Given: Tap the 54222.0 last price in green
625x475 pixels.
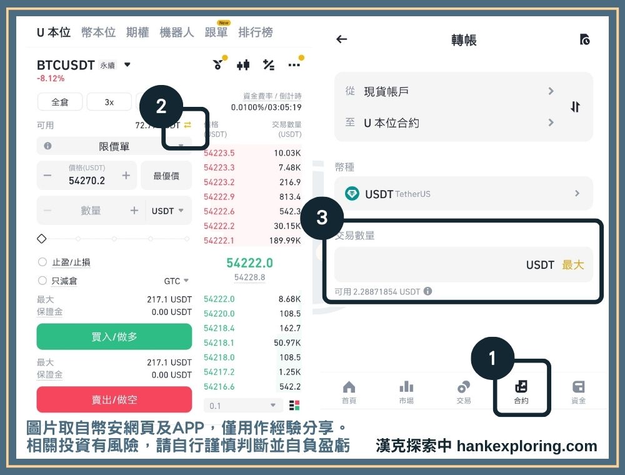Looking at the screenshot, I should 249,263.
